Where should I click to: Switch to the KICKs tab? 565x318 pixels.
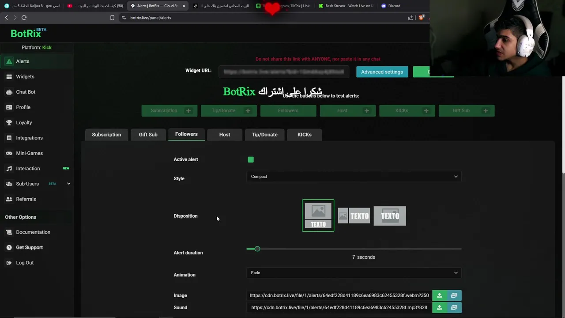(304, 135)
